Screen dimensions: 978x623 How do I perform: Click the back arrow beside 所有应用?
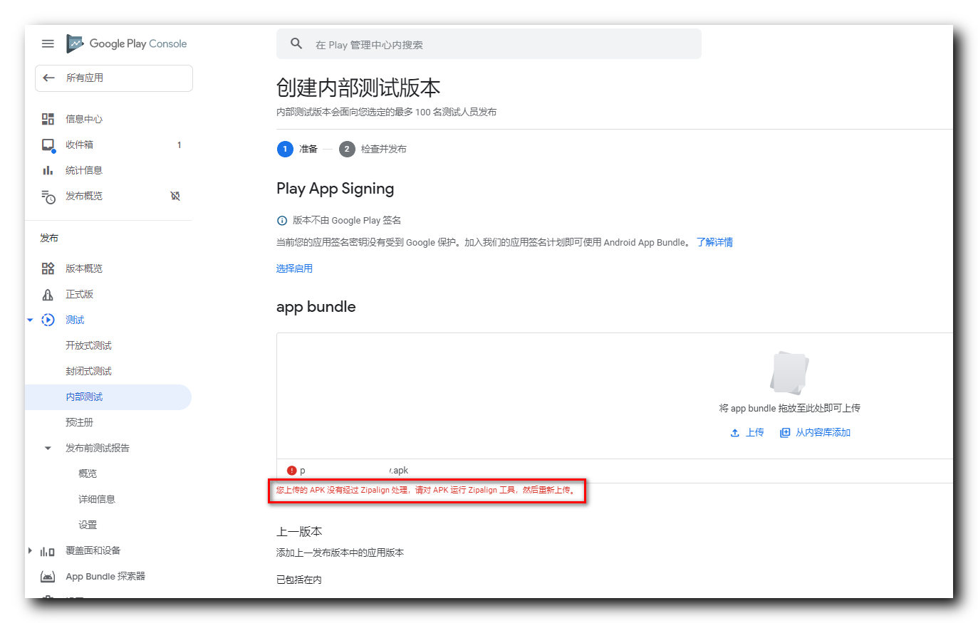click(48, 78)
